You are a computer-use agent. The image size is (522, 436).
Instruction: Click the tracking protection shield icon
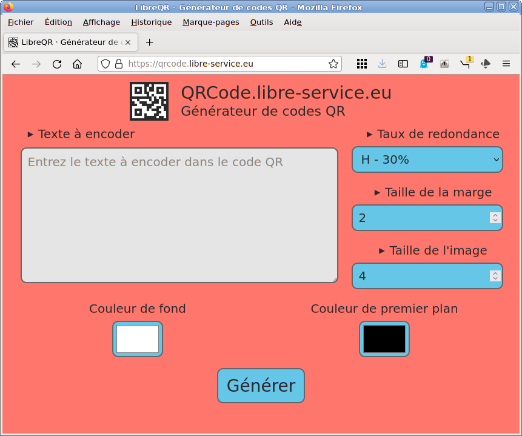tap(105, 64)
